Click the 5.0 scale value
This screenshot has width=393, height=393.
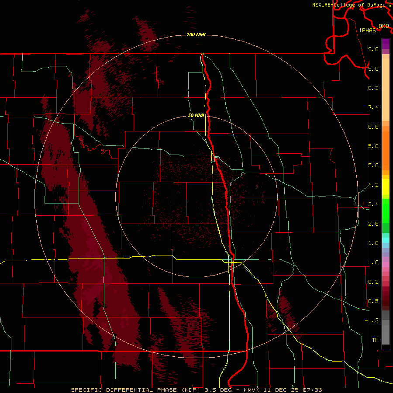373,165
